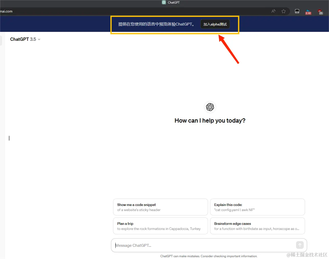Open the extension icon with 25 badge

click(320, 12)
